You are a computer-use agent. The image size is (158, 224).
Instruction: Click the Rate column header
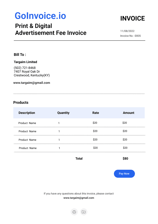(96, 113)
